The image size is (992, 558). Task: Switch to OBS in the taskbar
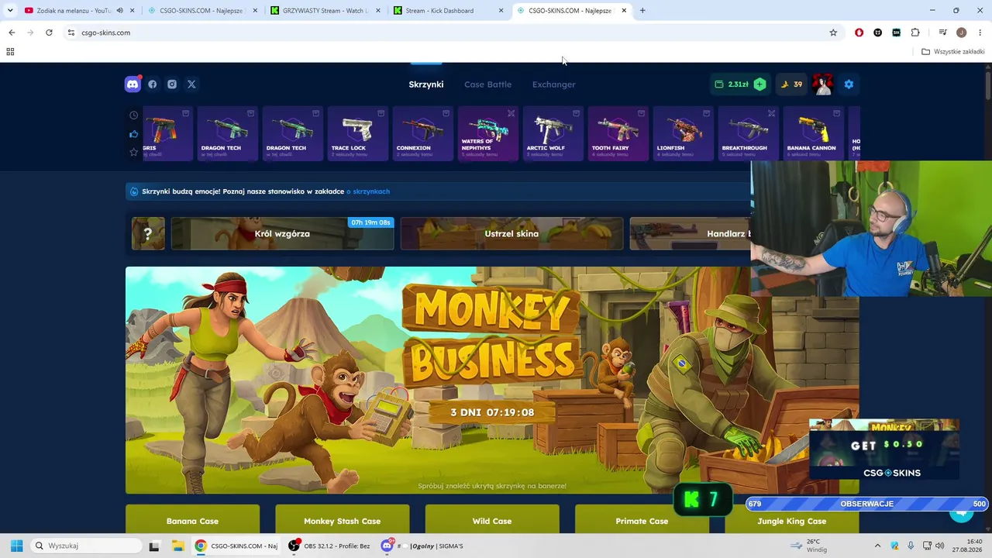(330, 546)
